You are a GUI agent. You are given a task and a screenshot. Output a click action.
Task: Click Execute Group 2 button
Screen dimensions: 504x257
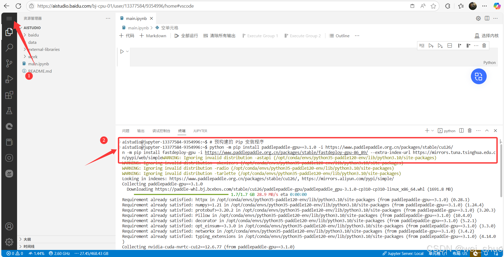tap(303, 36)
